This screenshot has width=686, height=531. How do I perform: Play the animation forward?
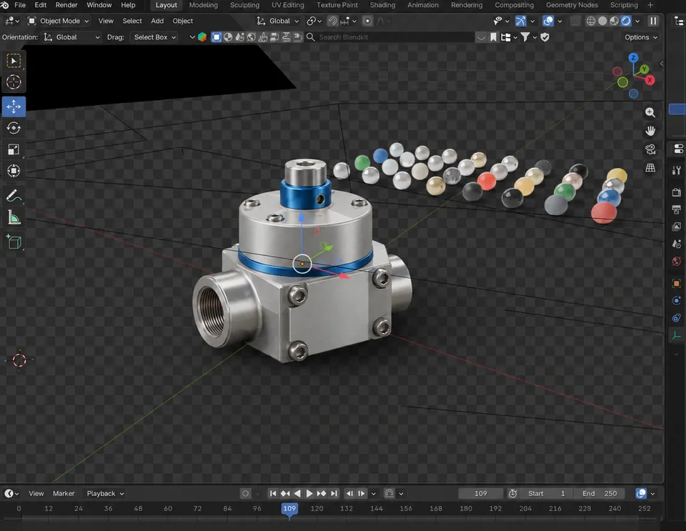(x=309, y=493)
